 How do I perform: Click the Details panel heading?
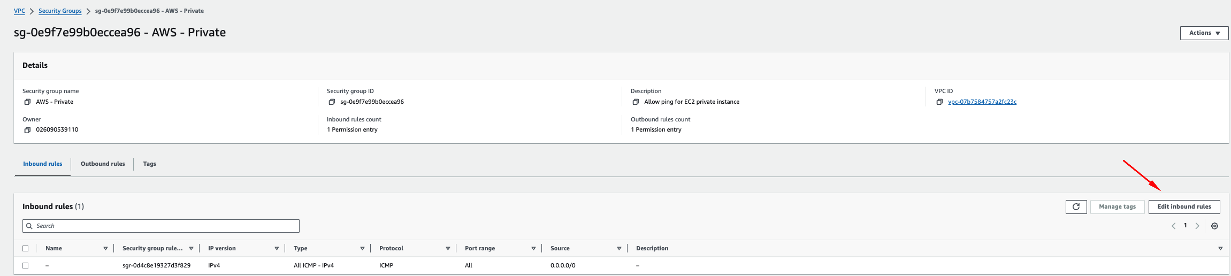pyautogui.click(x=35, y=65)
